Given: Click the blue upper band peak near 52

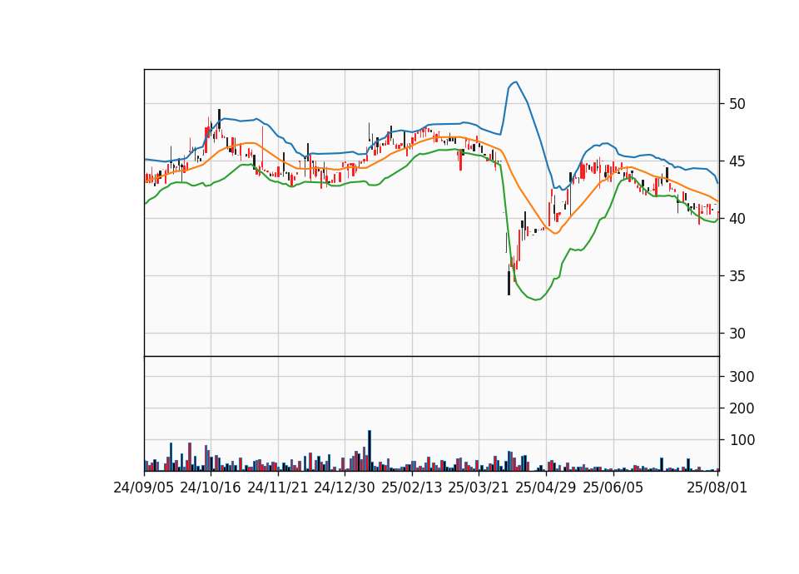Looking at the screenshot, I should (x=516, y=82).
